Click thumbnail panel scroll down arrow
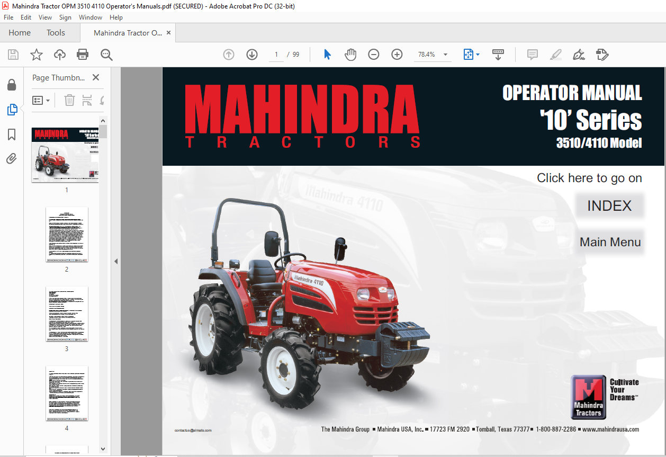This screenshot has width=666, height=457. coord(103,449)
